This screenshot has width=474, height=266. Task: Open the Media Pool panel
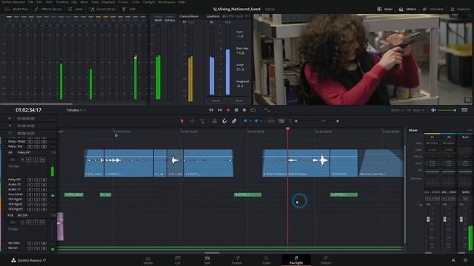tap(16, 10)
